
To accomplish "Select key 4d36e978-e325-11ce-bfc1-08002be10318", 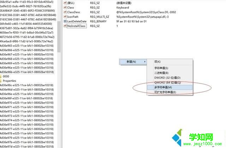I will coord(27,134).
